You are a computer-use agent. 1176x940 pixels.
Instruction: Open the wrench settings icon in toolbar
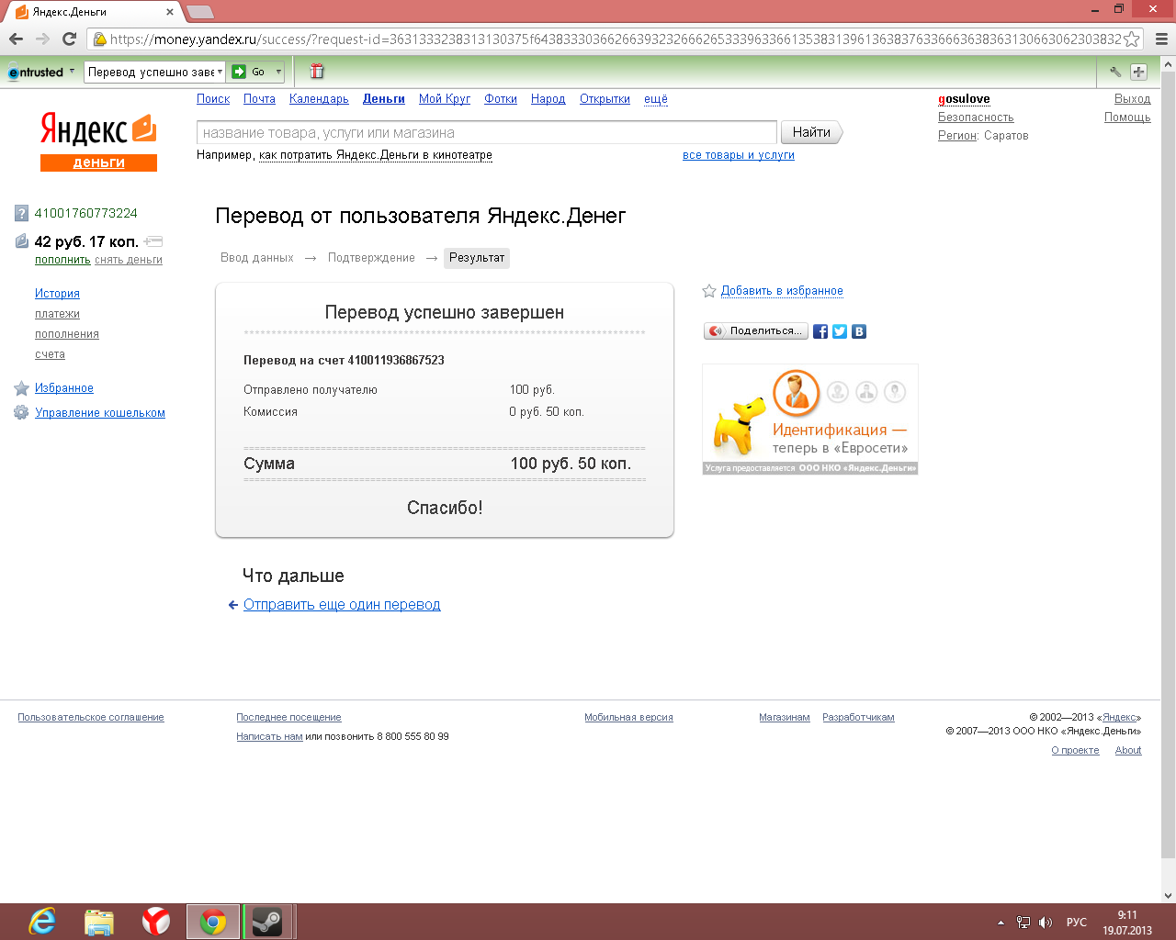1115,72
